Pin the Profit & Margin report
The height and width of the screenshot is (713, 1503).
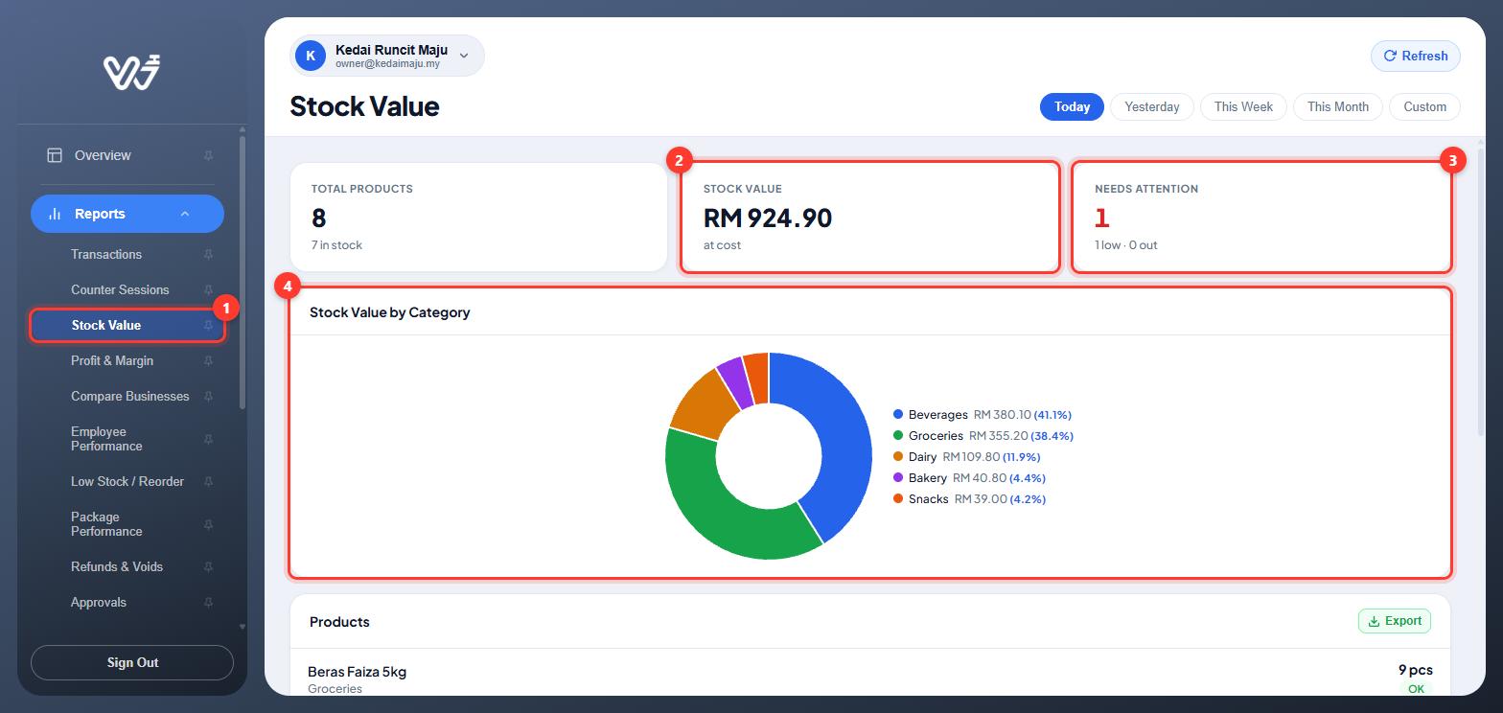coord(208,361)
